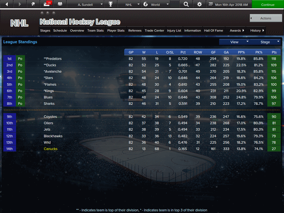Viewport: 284px width, 213px height.
Task: Open the search magnifier icon
Action: tap(186, 4)
